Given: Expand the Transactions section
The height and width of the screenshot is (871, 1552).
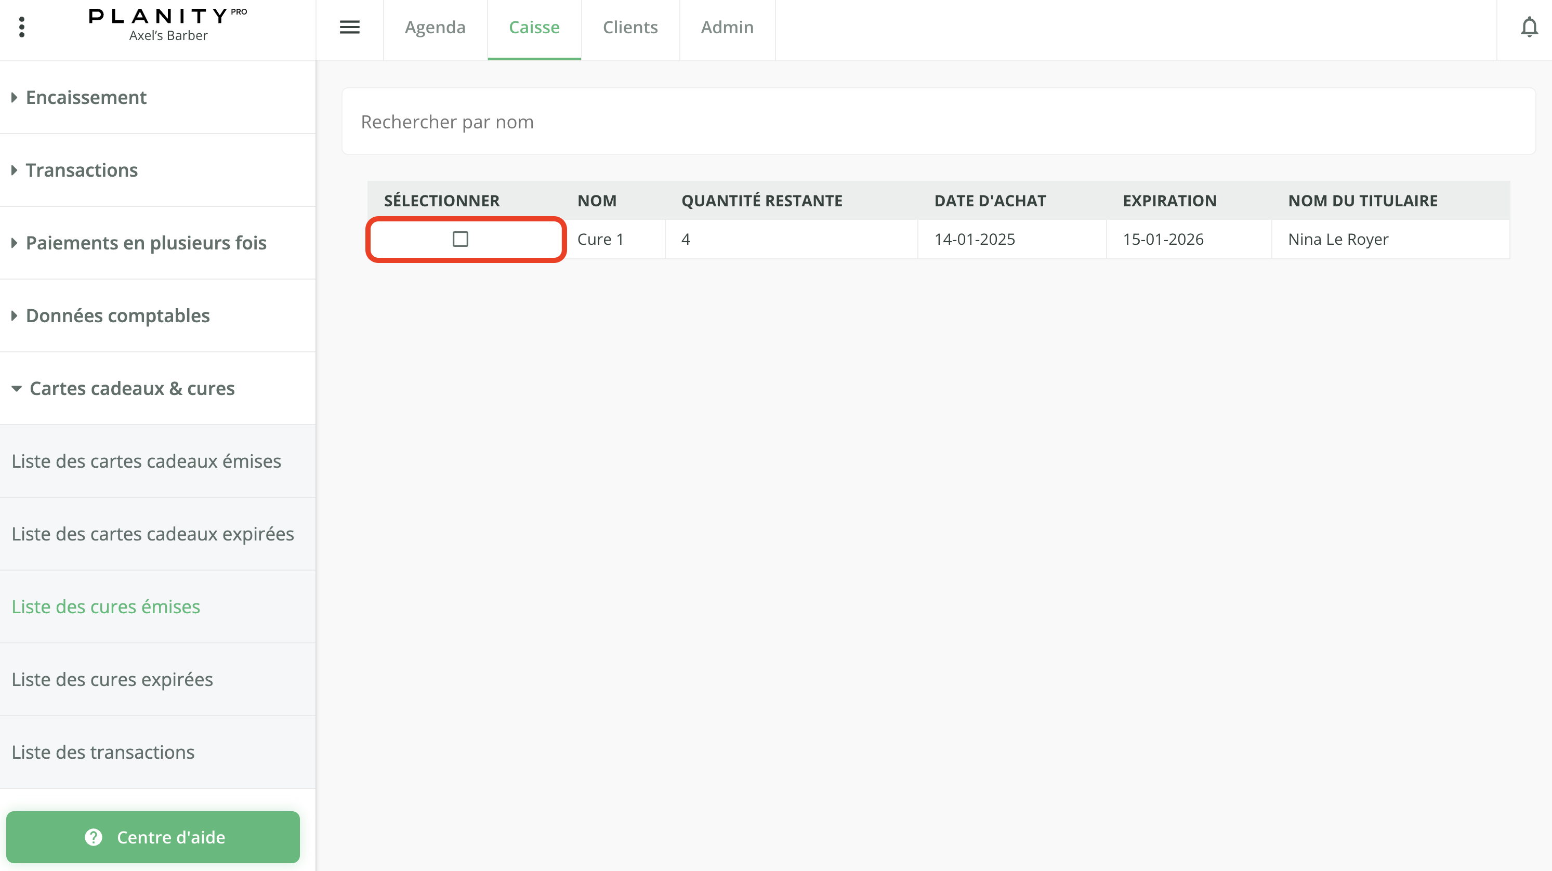Looking at the screenshot, I should click(82, 170).
